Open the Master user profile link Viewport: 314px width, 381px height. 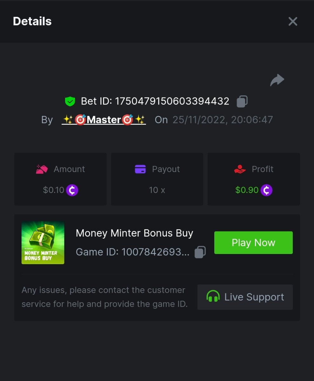click(104, 120)
